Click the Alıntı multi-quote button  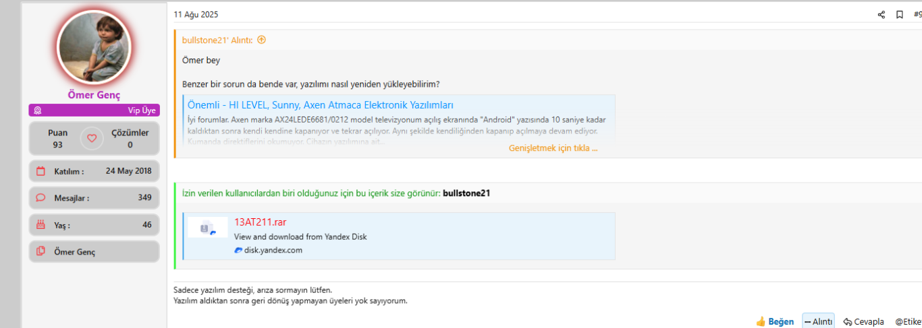click(818, 321)
